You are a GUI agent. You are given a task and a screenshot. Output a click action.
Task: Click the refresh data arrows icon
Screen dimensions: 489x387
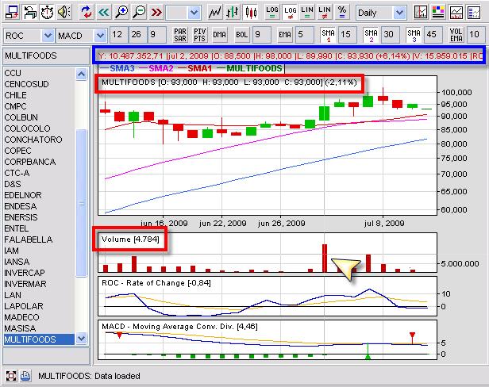click(86, 12)
